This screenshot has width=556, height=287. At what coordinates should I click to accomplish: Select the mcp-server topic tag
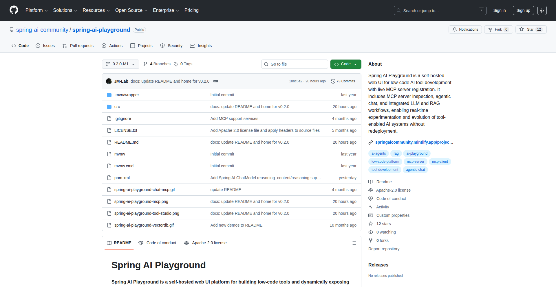coord(415,162)
